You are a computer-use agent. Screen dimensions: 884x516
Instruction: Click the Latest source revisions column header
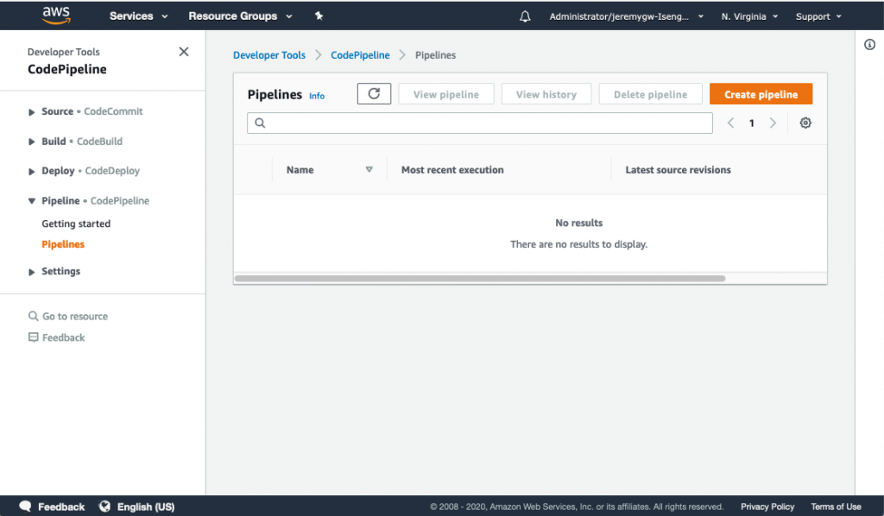pyautogui.click(x=678, y=170)
